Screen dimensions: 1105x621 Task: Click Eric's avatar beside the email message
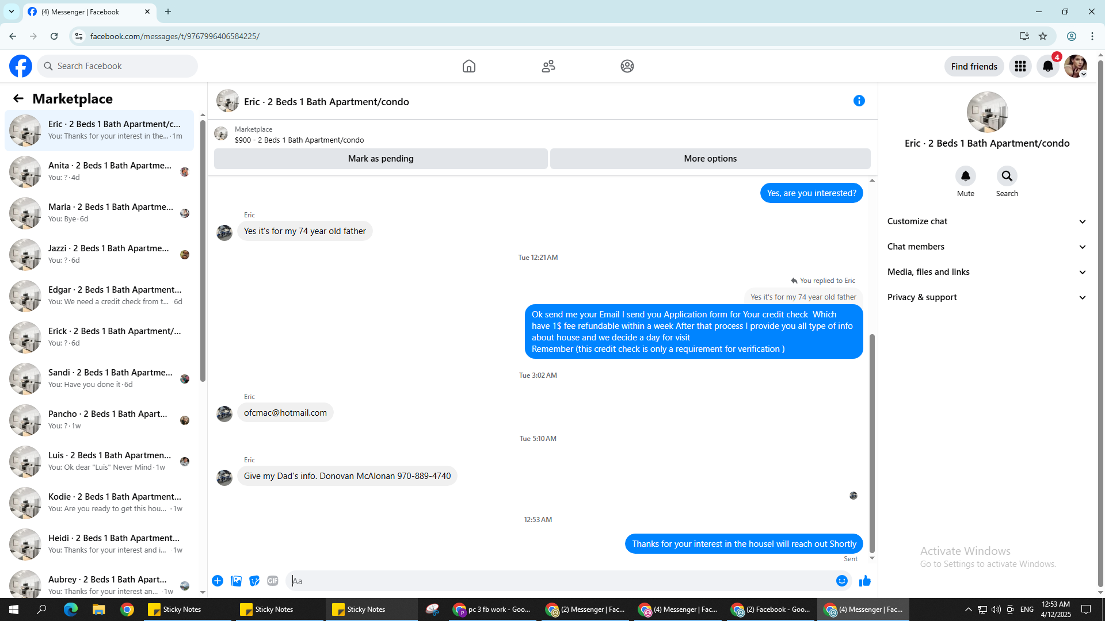224,413
